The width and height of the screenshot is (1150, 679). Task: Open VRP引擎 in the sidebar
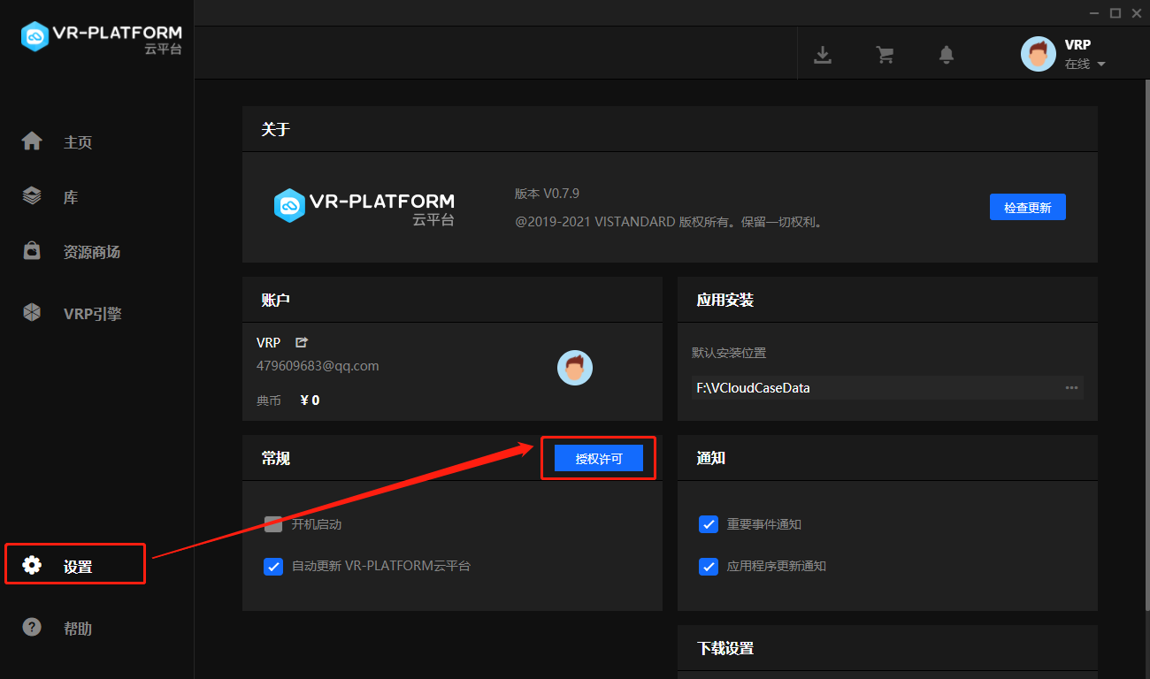93,314
